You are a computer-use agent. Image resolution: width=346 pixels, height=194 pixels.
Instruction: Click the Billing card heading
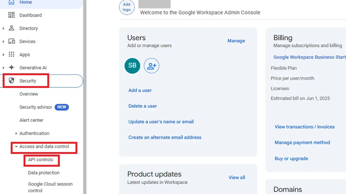click(x=283, y=38)
